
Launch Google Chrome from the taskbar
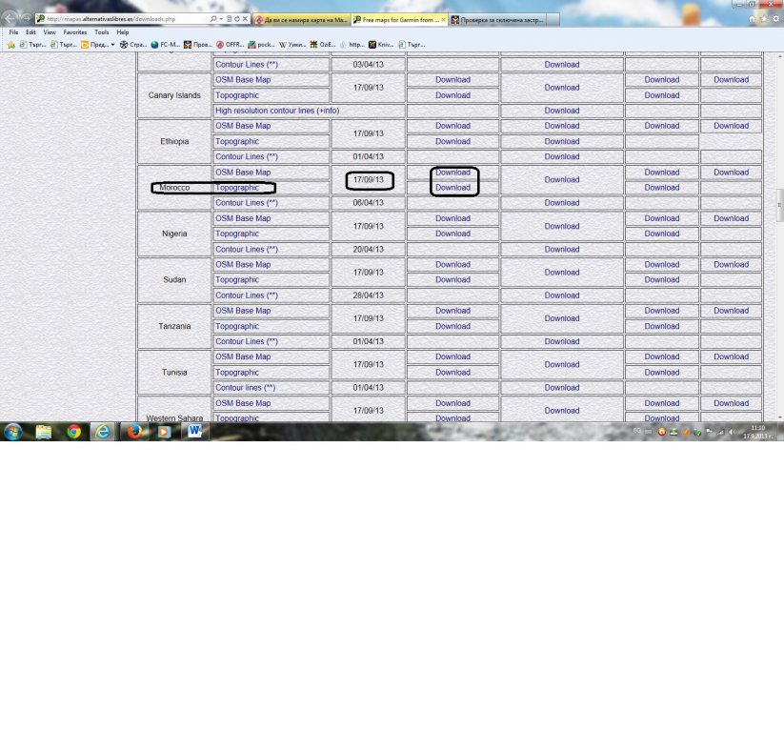74,432
